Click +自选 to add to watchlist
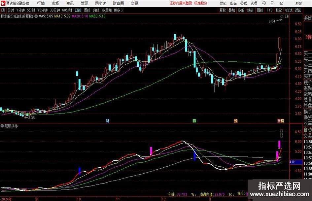This screenshot has height=201, width=312. [x=289, y=10]
